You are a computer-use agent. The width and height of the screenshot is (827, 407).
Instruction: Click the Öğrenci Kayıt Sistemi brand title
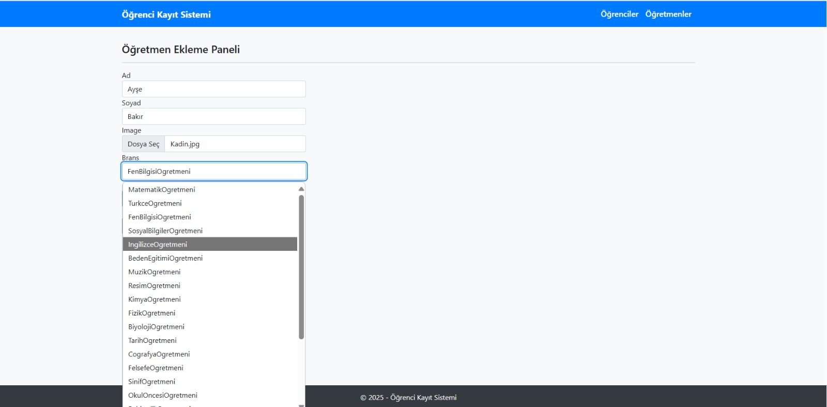[x=166, y=14]
